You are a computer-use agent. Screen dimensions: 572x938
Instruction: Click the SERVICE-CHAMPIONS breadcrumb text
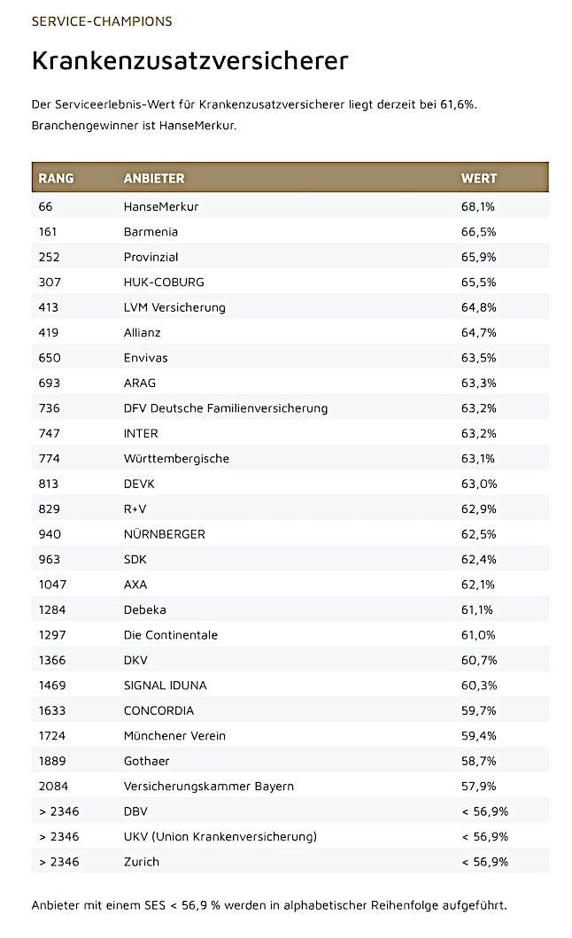point(102,21)
